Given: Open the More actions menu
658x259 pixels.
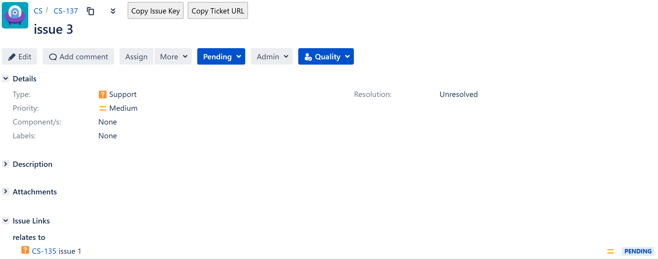Looking at the screenshot, I should pos(173,56).
